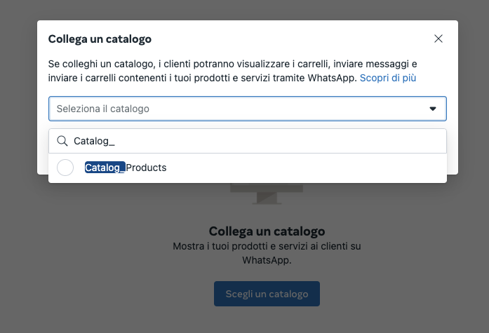
Task: Click empty space right of Catalog_Products row
Action: 316,168
